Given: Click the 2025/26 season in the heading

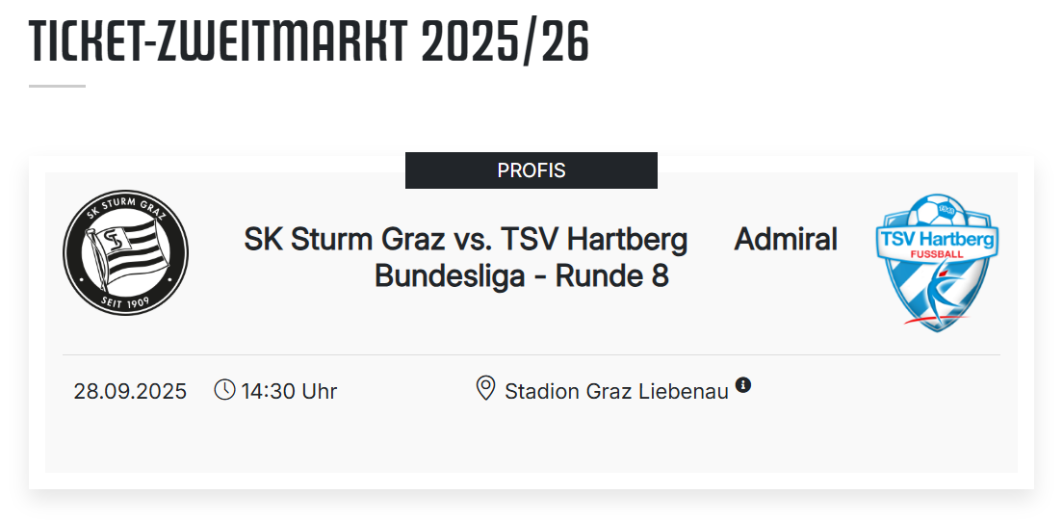Looking at the screenshot, I should (x=506, y=40).
